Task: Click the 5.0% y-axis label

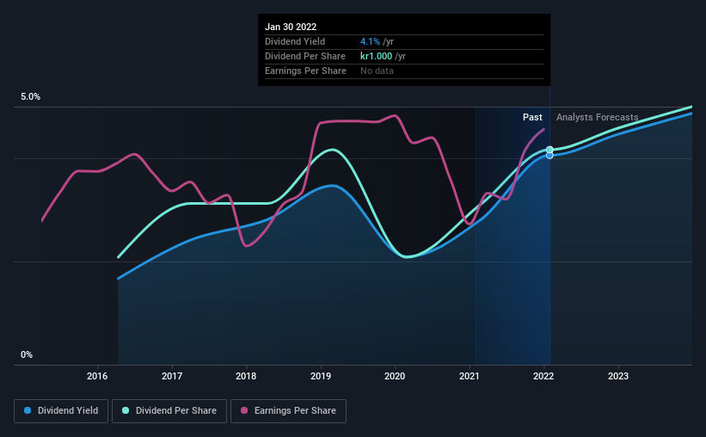Action: click(x=31, y=97)
